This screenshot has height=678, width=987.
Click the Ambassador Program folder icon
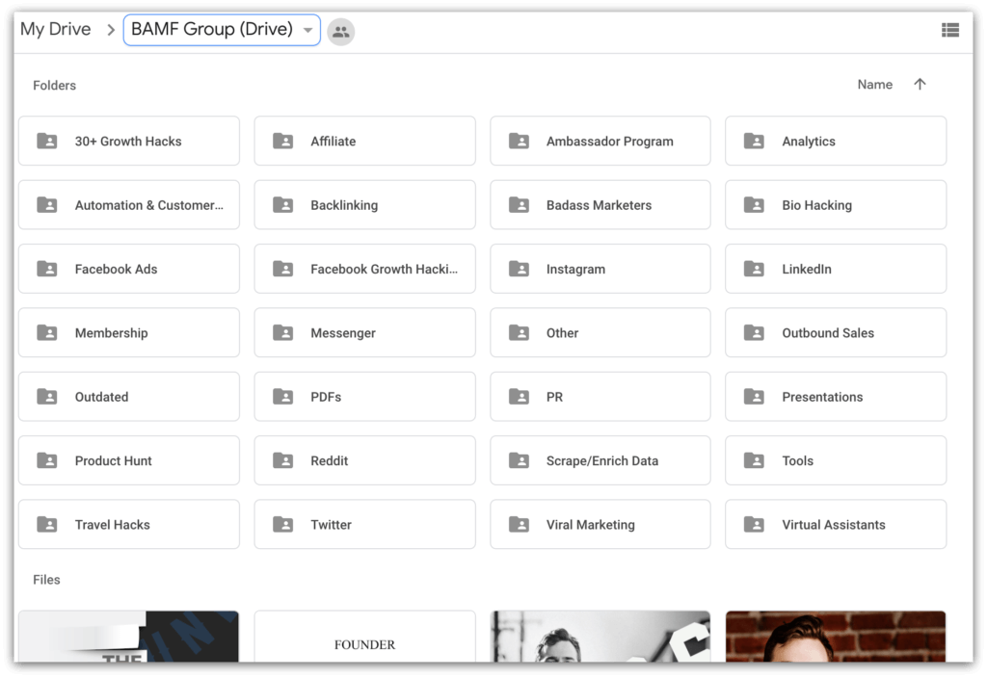pyautogui.click(x=519, y=141)
